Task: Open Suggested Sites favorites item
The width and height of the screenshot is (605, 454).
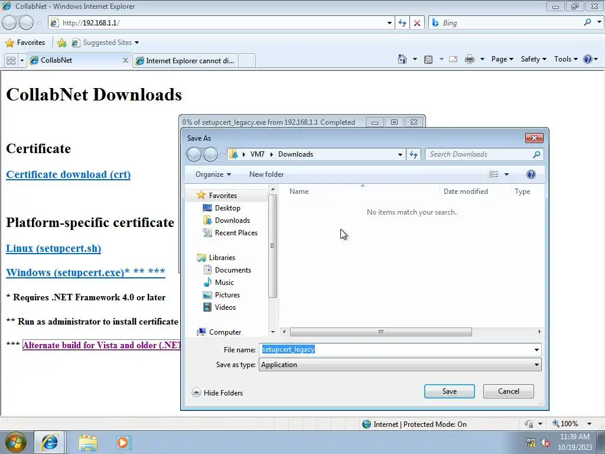Action: coord(105,43)
